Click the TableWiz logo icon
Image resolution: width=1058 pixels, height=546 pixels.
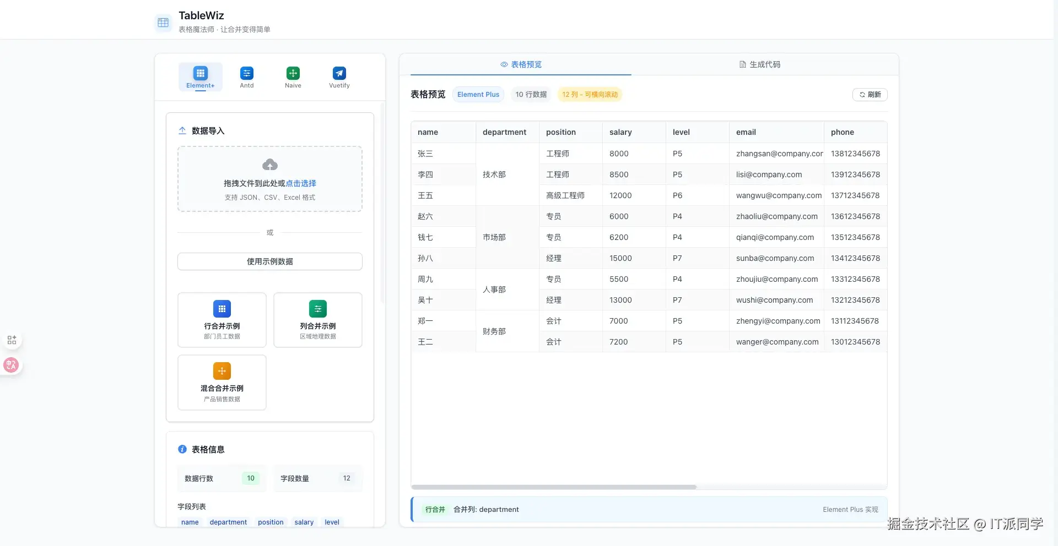click(x=163, y=23)
